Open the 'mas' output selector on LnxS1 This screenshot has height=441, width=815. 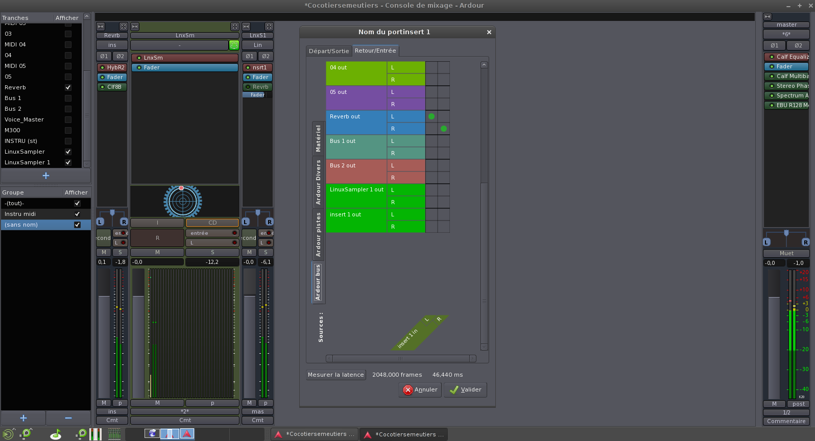point(258,411)
